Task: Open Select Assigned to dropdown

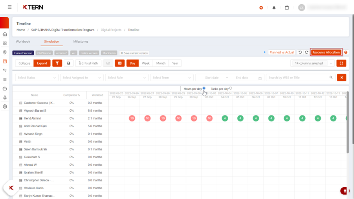Action: pyautogui.click(x=81, y=78)
